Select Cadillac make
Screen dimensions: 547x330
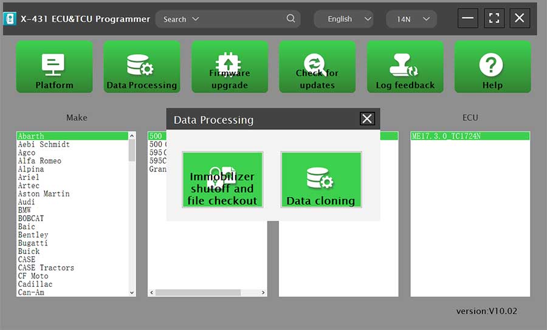click(72, 284)
